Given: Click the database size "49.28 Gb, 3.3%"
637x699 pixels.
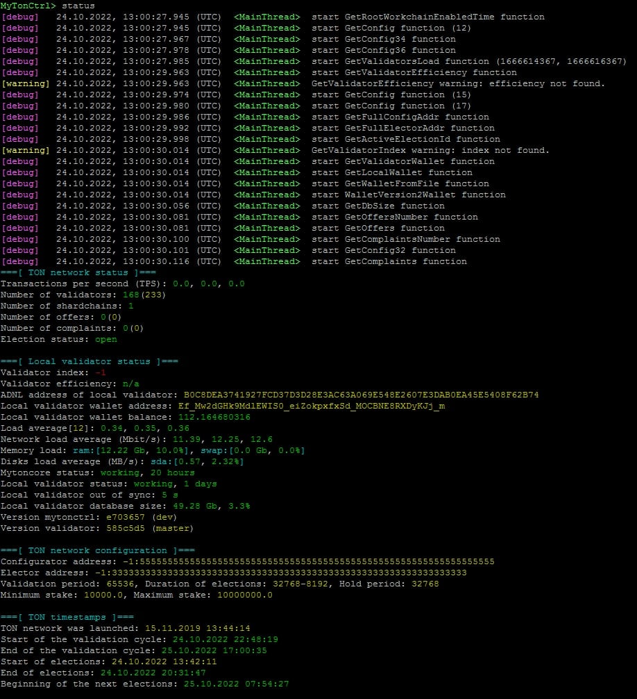Looking at the screenshot, I should 212,507.
